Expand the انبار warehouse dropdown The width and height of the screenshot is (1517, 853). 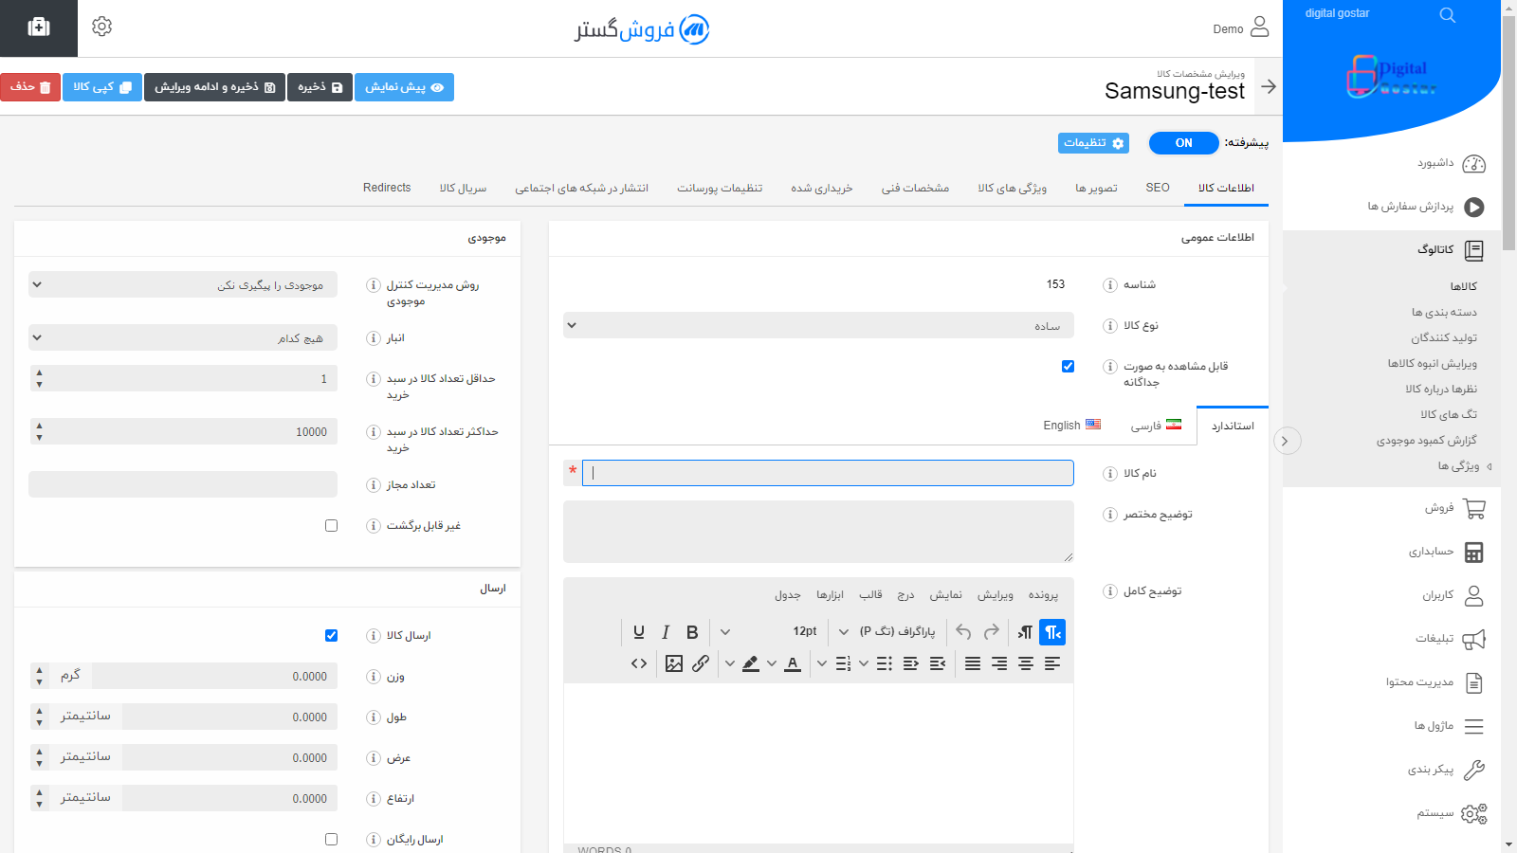183,337
